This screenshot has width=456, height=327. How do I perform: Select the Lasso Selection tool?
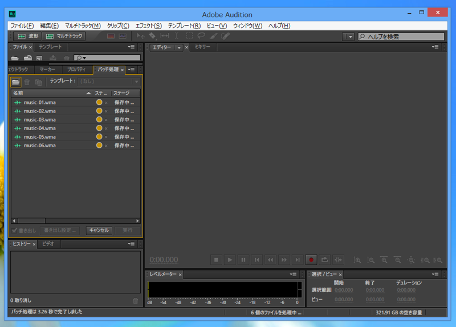pos(201,36)
